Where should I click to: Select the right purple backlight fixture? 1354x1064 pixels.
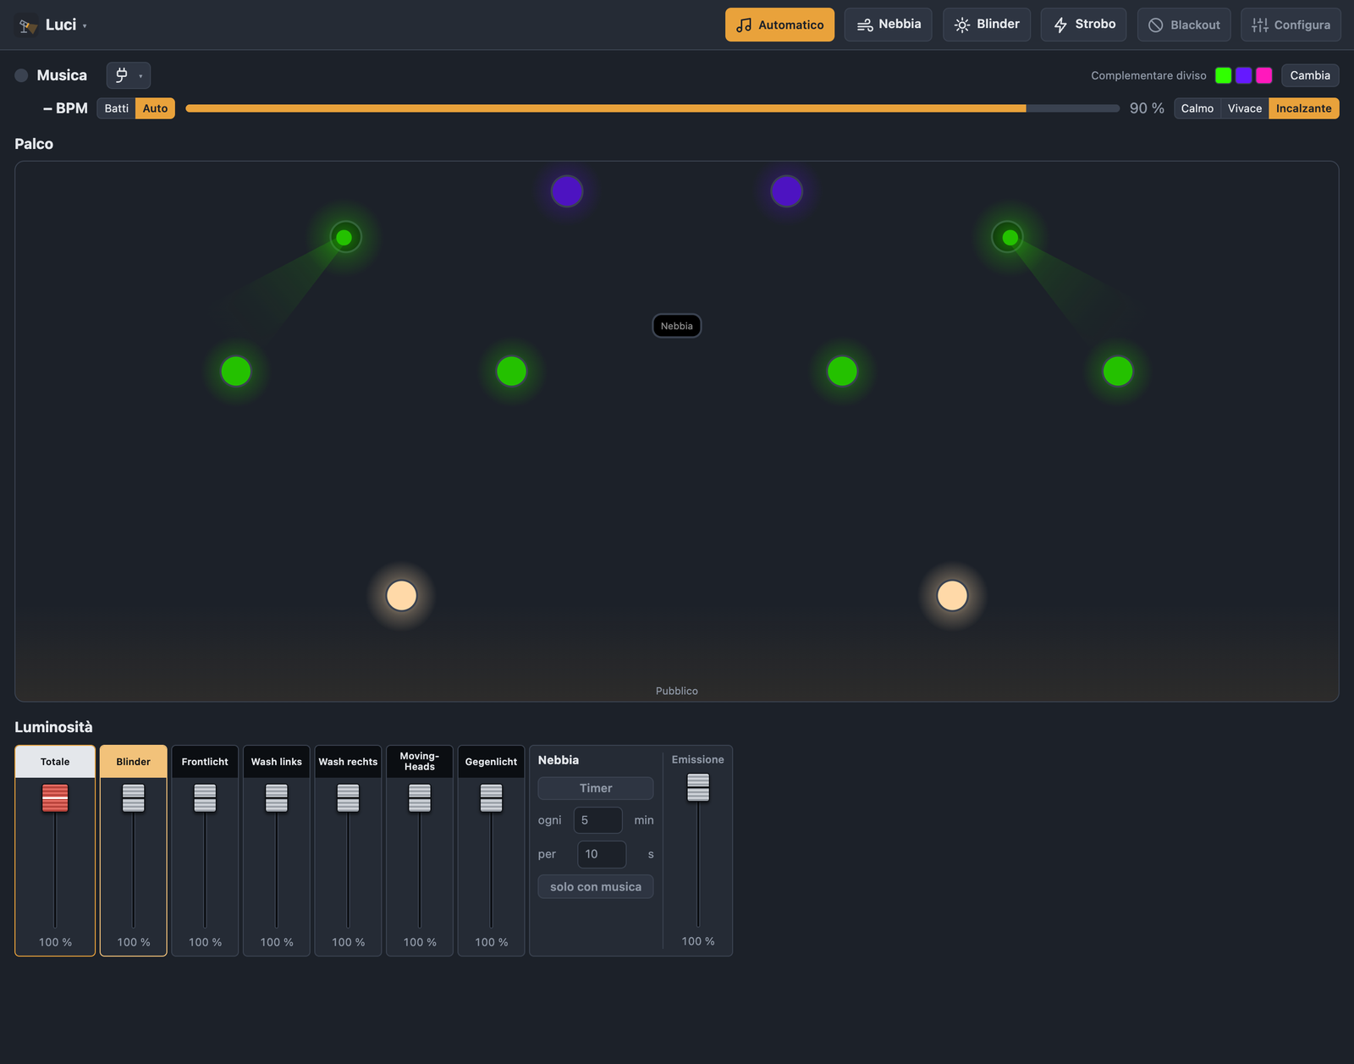click(786, 191)
